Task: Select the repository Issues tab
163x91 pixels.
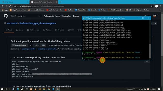Action: tap(20, 30)
